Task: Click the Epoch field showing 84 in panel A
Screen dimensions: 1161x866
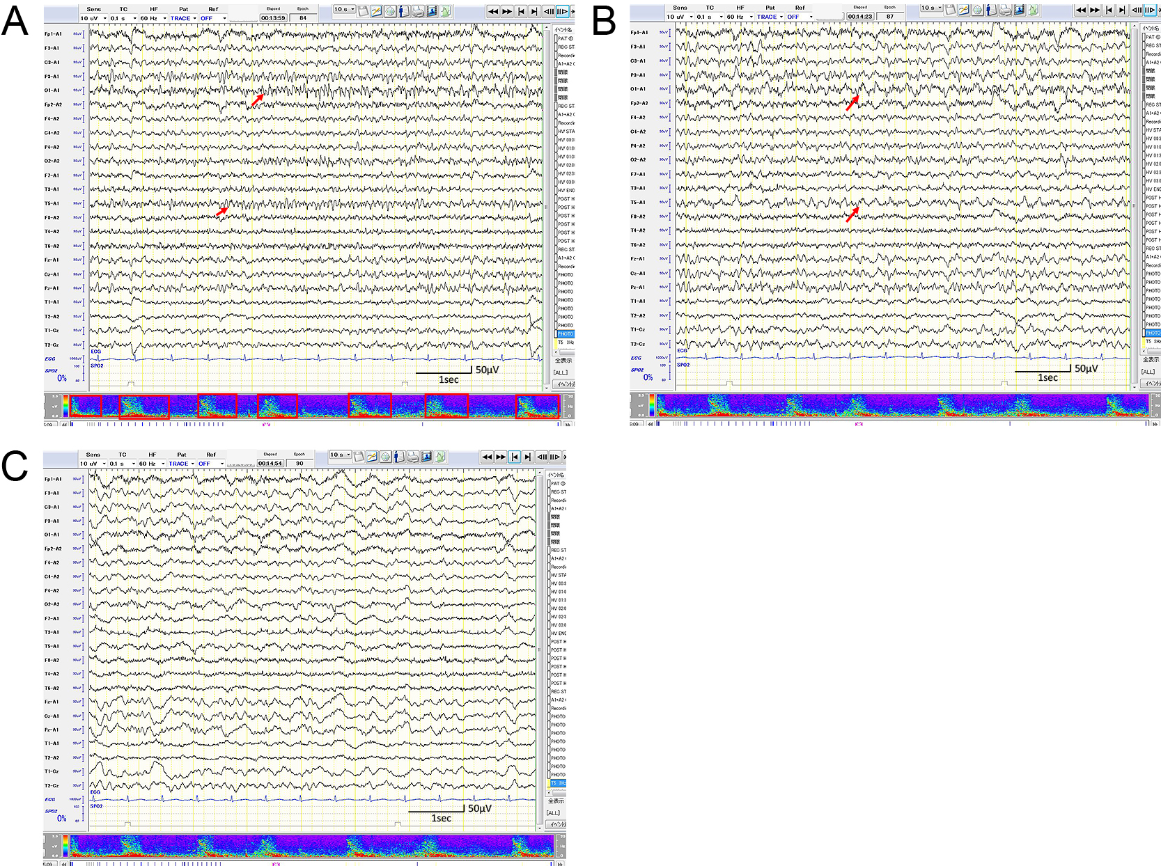Action: tap(303, 18)
